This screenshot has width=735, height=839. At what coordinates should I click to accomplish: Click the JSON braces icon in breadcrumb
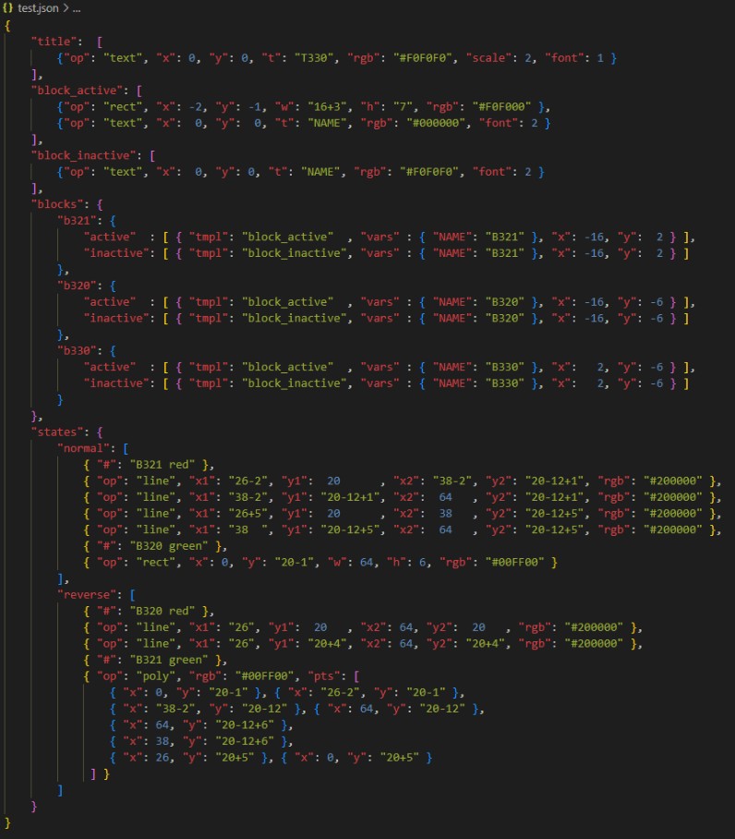pyautogui.click(x=9, y=7)
